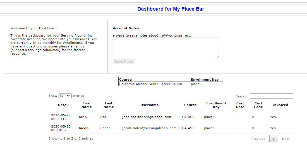Screen dimensions: 307x156
Task: Click the place5 key in the course table
Action: coord(206,84)
